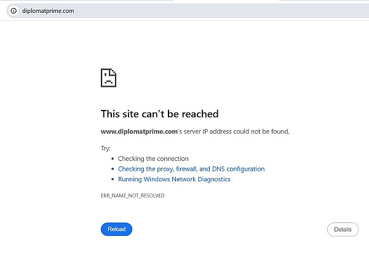This screenshot has width=369, height=266.
Task: Click the bullet before Checking the connection
Action: coord(113,159)
